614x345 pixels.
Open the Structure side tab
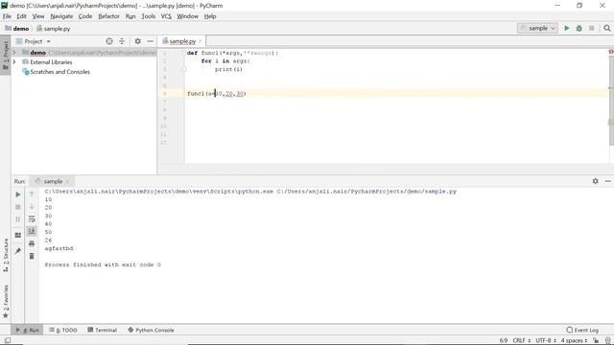(6, 256)
